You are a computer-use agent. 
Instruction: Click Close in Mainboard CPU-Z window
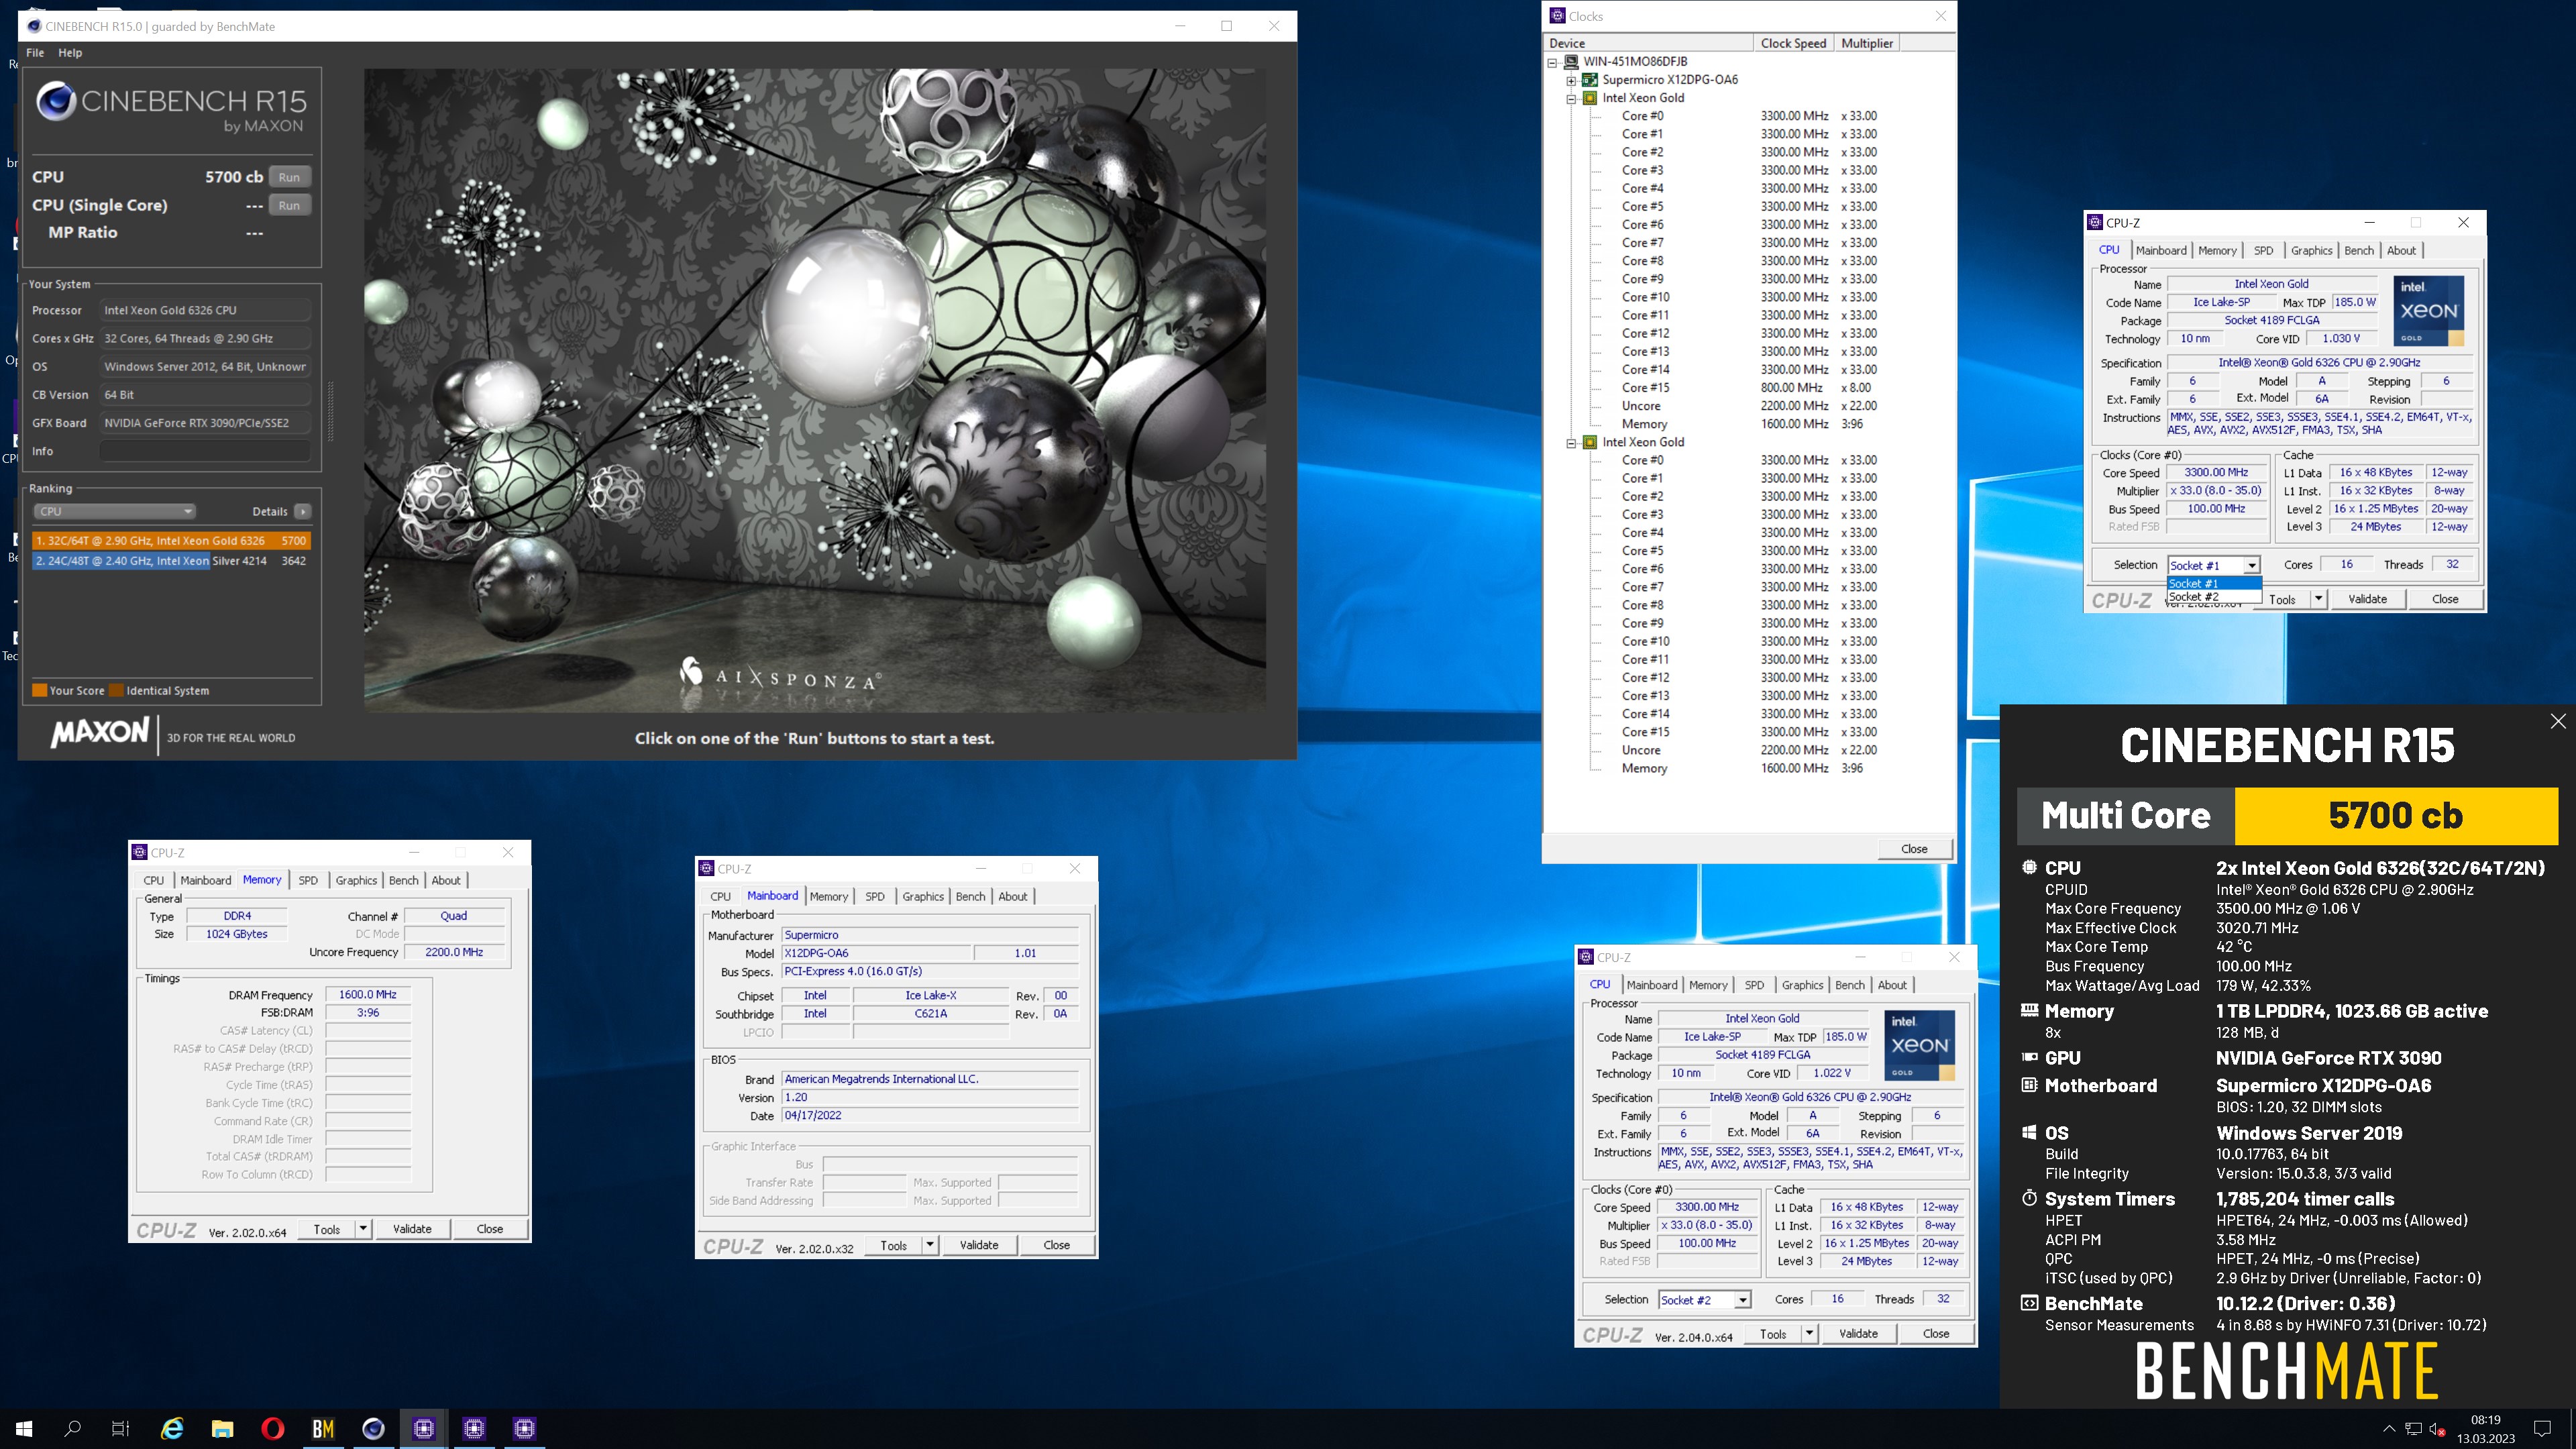pos(1056,1245)
